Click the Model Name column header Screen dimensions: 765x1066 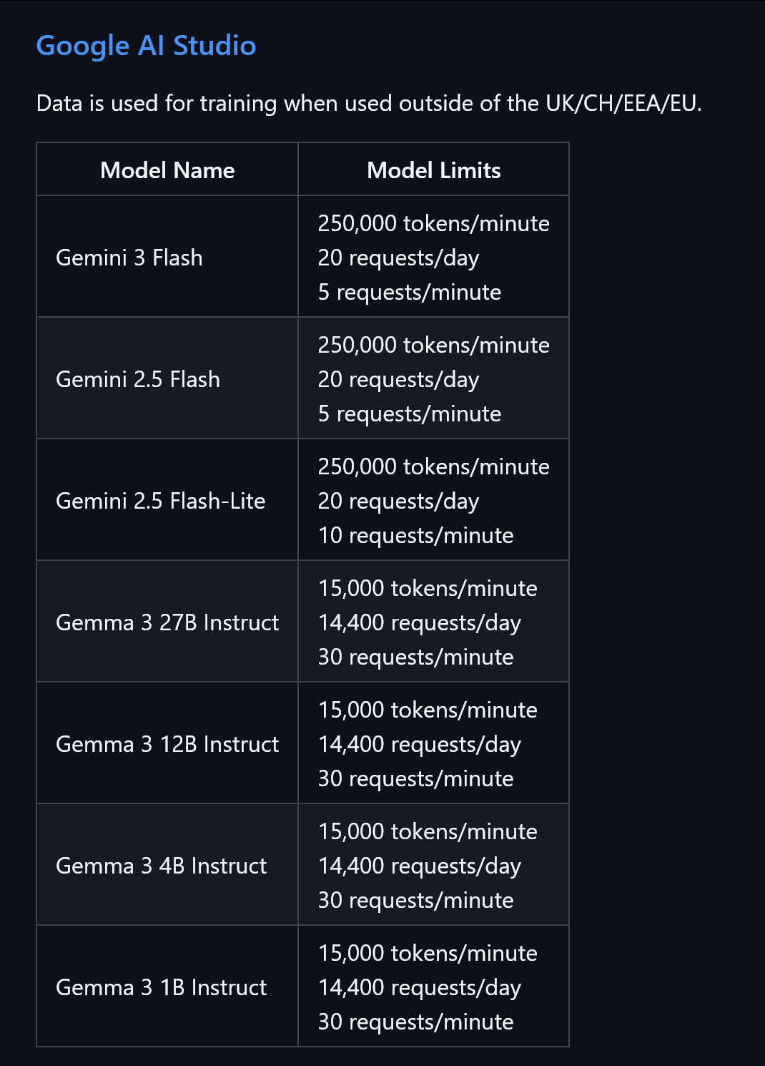coord(167,170)
